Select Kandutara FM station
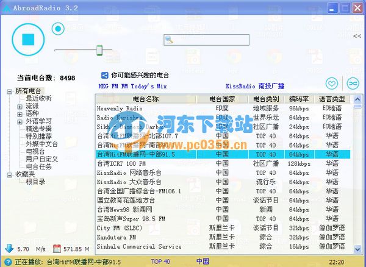 point(223,237)
